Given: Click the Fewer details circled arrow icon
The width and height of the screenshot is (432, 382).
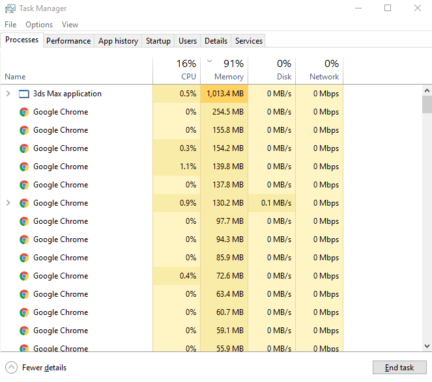Looking at the screenshot, I should click(11, 368).
